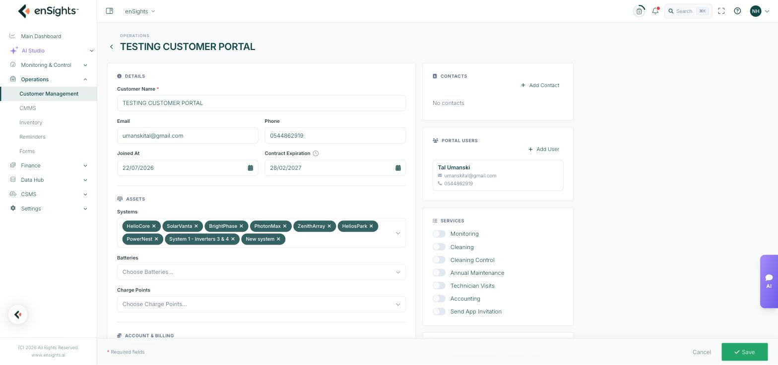Remove the New system tag

point(278,239)
